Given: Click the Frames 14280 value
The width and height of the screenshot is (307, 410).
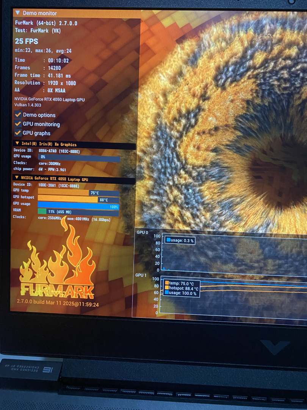Looking at the screenshot, I should tap(54, 68).
